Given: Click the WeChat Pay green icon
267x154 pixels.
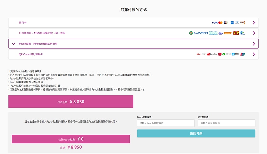Looking at the screenshot, I should tap(224, 54).
